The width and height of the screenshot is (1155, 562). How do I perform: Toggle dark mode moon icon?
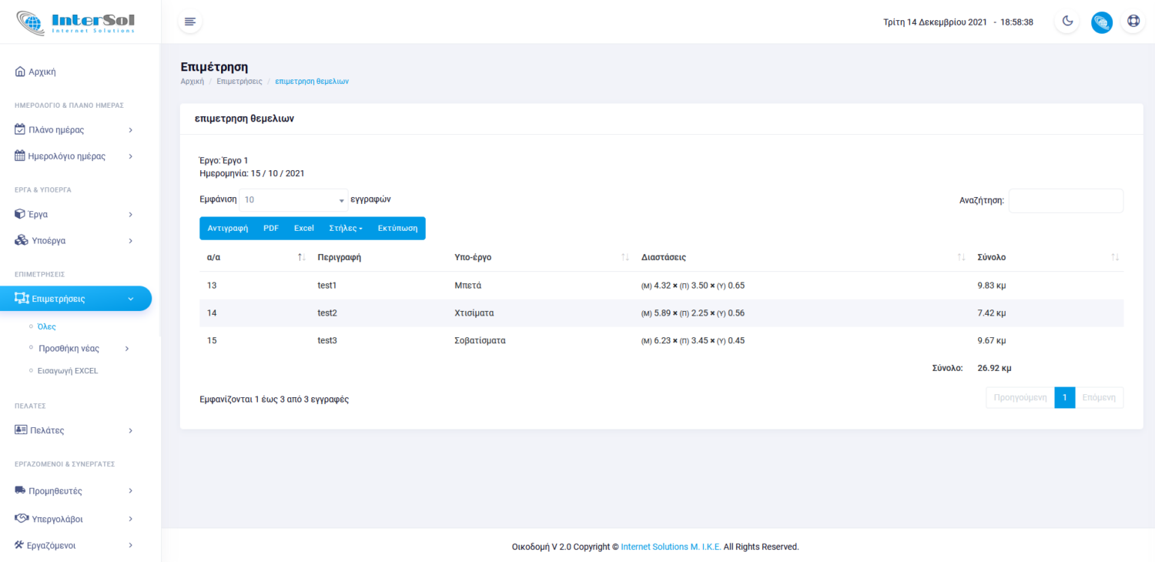[x=1067, y=22]
